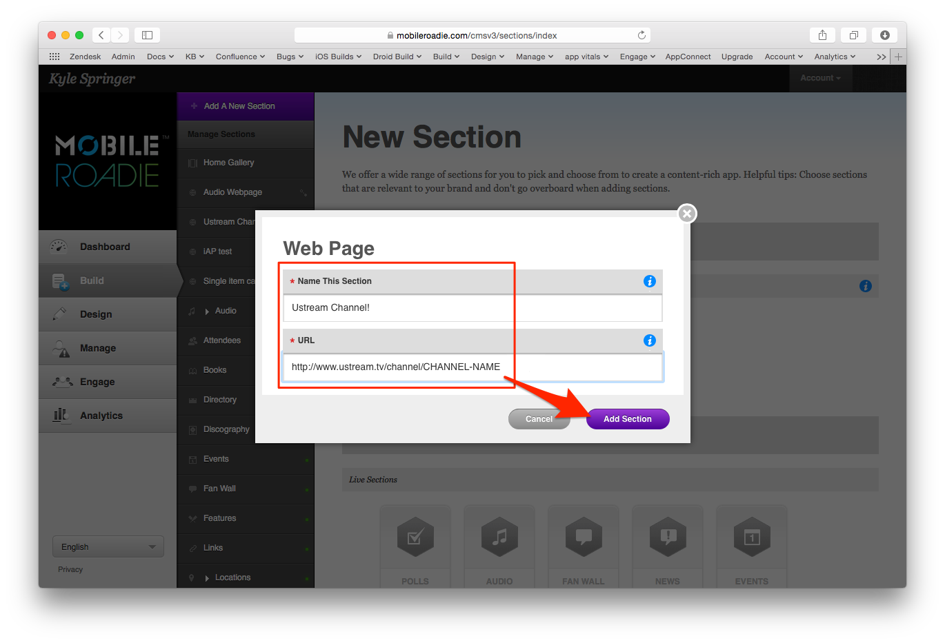
Task: Click the info icon beside URL field
Action: (649, 340)
